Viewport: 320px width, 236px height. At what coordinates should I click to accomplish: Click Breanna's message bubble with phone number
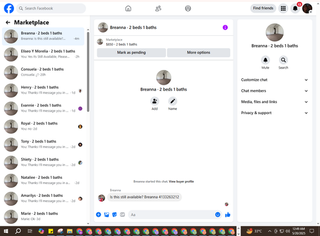coord(145,197)
